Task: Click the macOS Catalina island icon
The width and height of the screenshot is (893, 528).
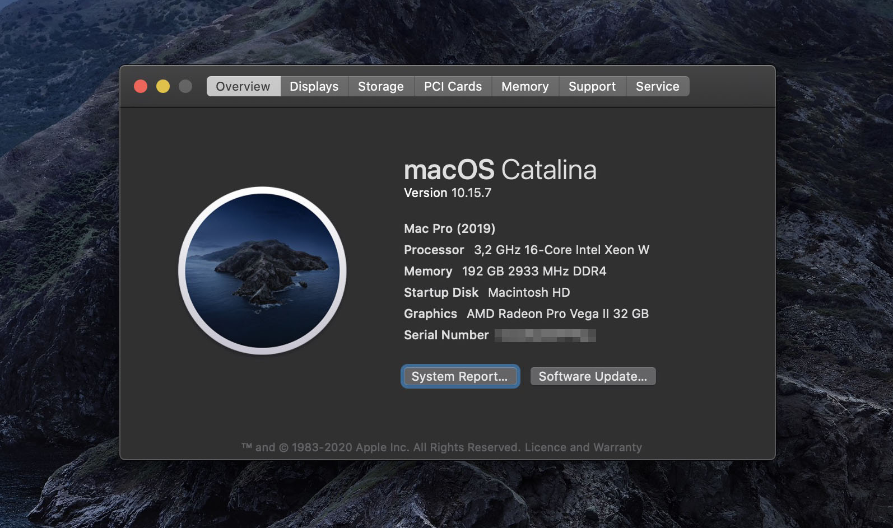Action: 262,270
